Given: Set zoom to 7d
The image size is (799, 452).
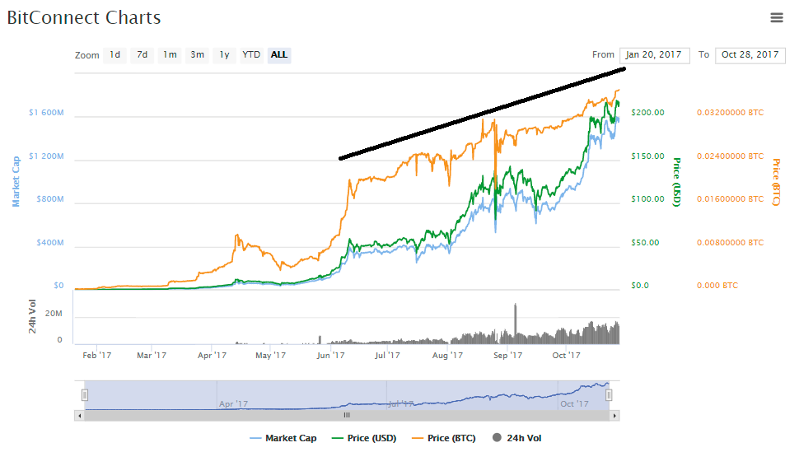Looking at the screenshot, I should tap(143, 54).
